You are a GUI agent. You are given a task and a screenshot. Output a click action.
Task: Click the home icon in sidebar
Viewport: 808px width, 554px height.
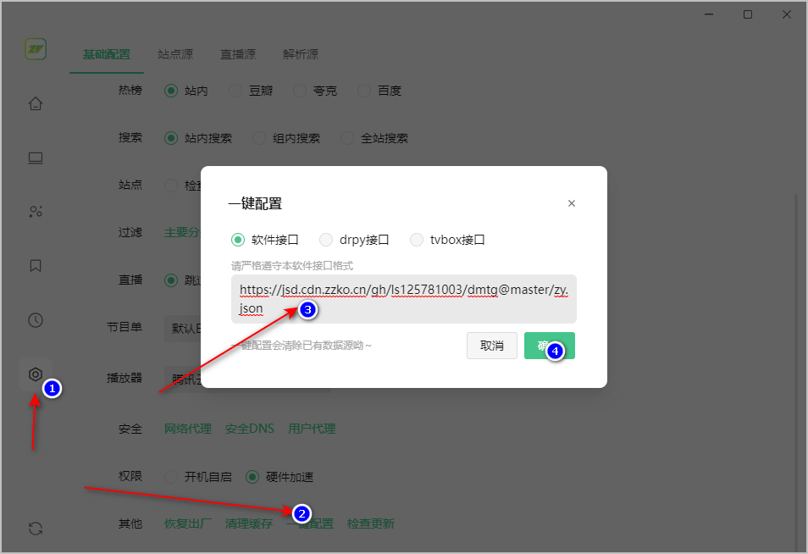(x=36, y=104)
